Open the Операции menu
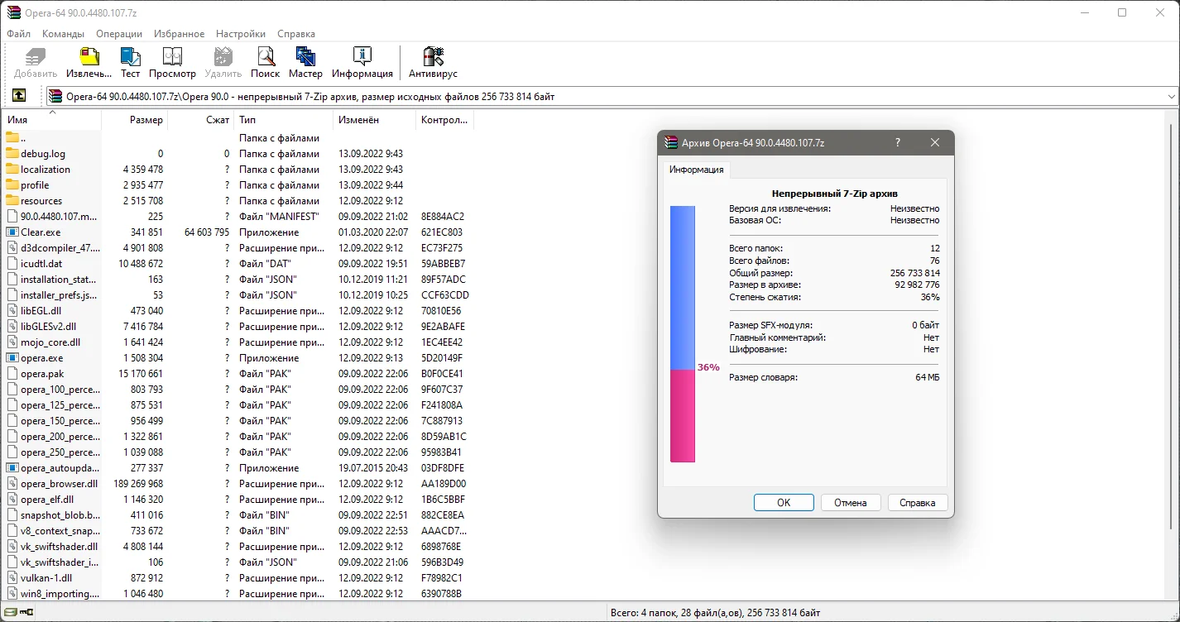 click(119, 34)
